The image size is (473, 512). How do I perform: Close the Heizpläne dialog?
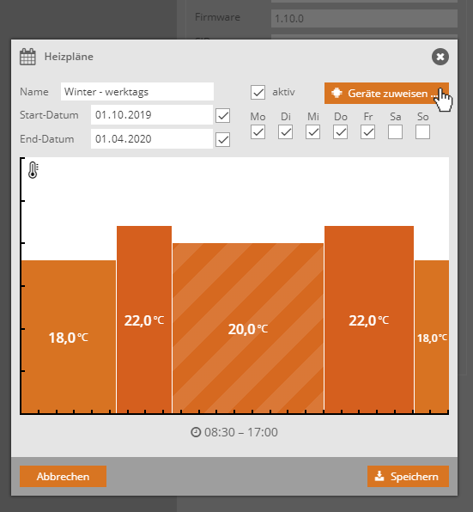440,57
